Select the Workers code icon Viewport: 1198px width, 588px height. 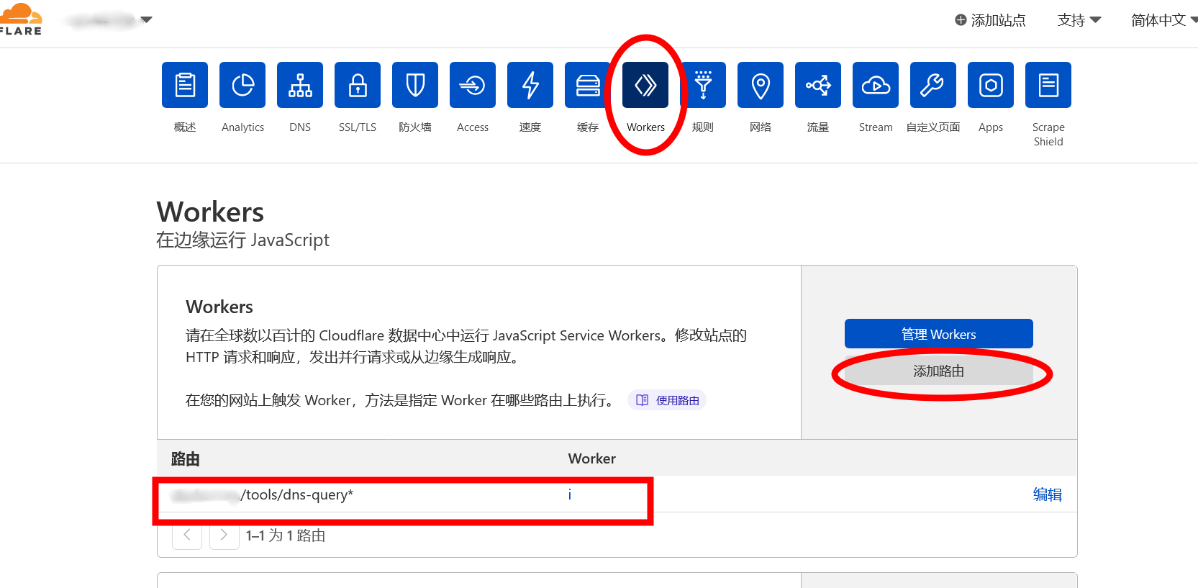(645, 85)
